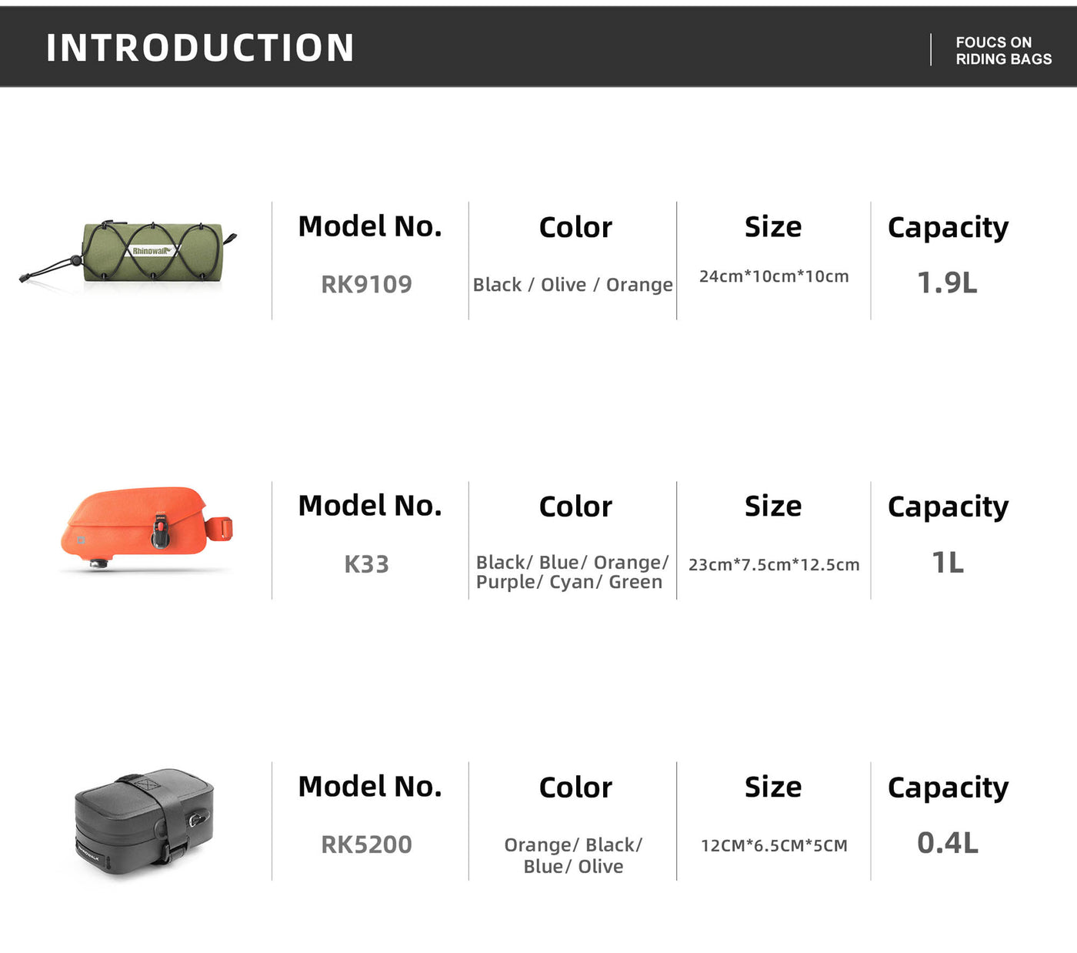
Task: Click the size value 23cm*7.5cm*12.5cm
Action: (x=774, y=564)
